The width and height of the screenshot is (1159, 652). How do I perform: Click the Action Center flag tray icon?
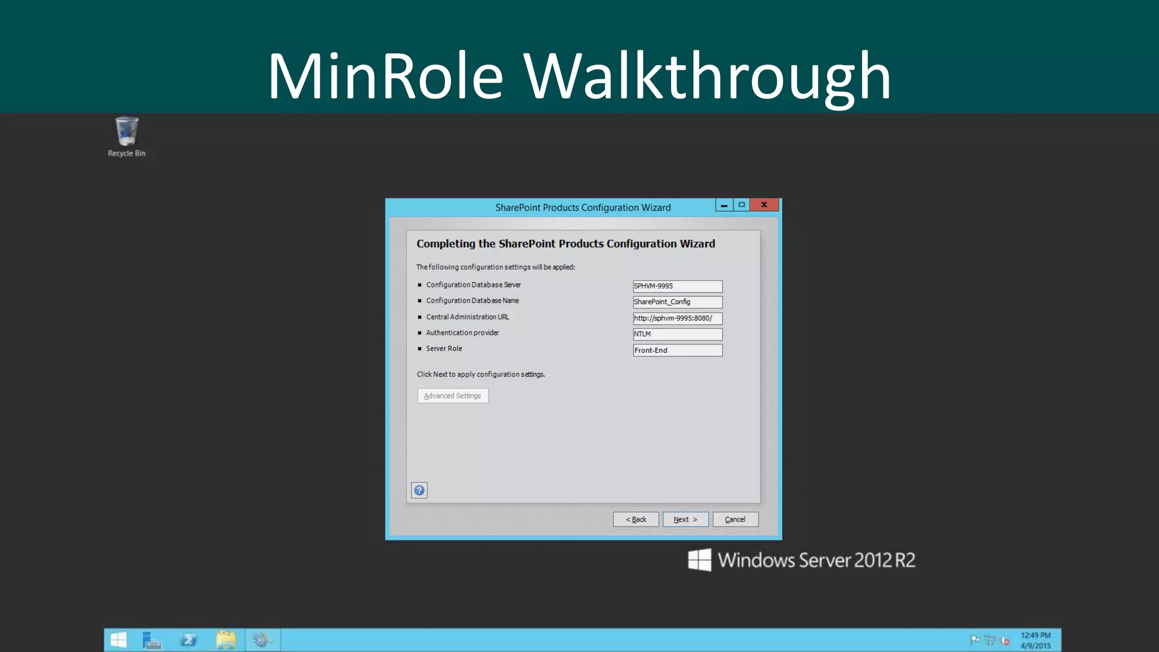975,640
